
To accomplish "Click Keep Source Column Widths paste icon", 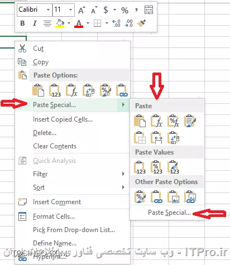I will pyautogui.click(x=156, y=138).
